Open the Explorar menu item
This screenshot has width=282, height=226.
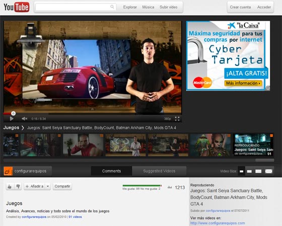pos(130,7)
